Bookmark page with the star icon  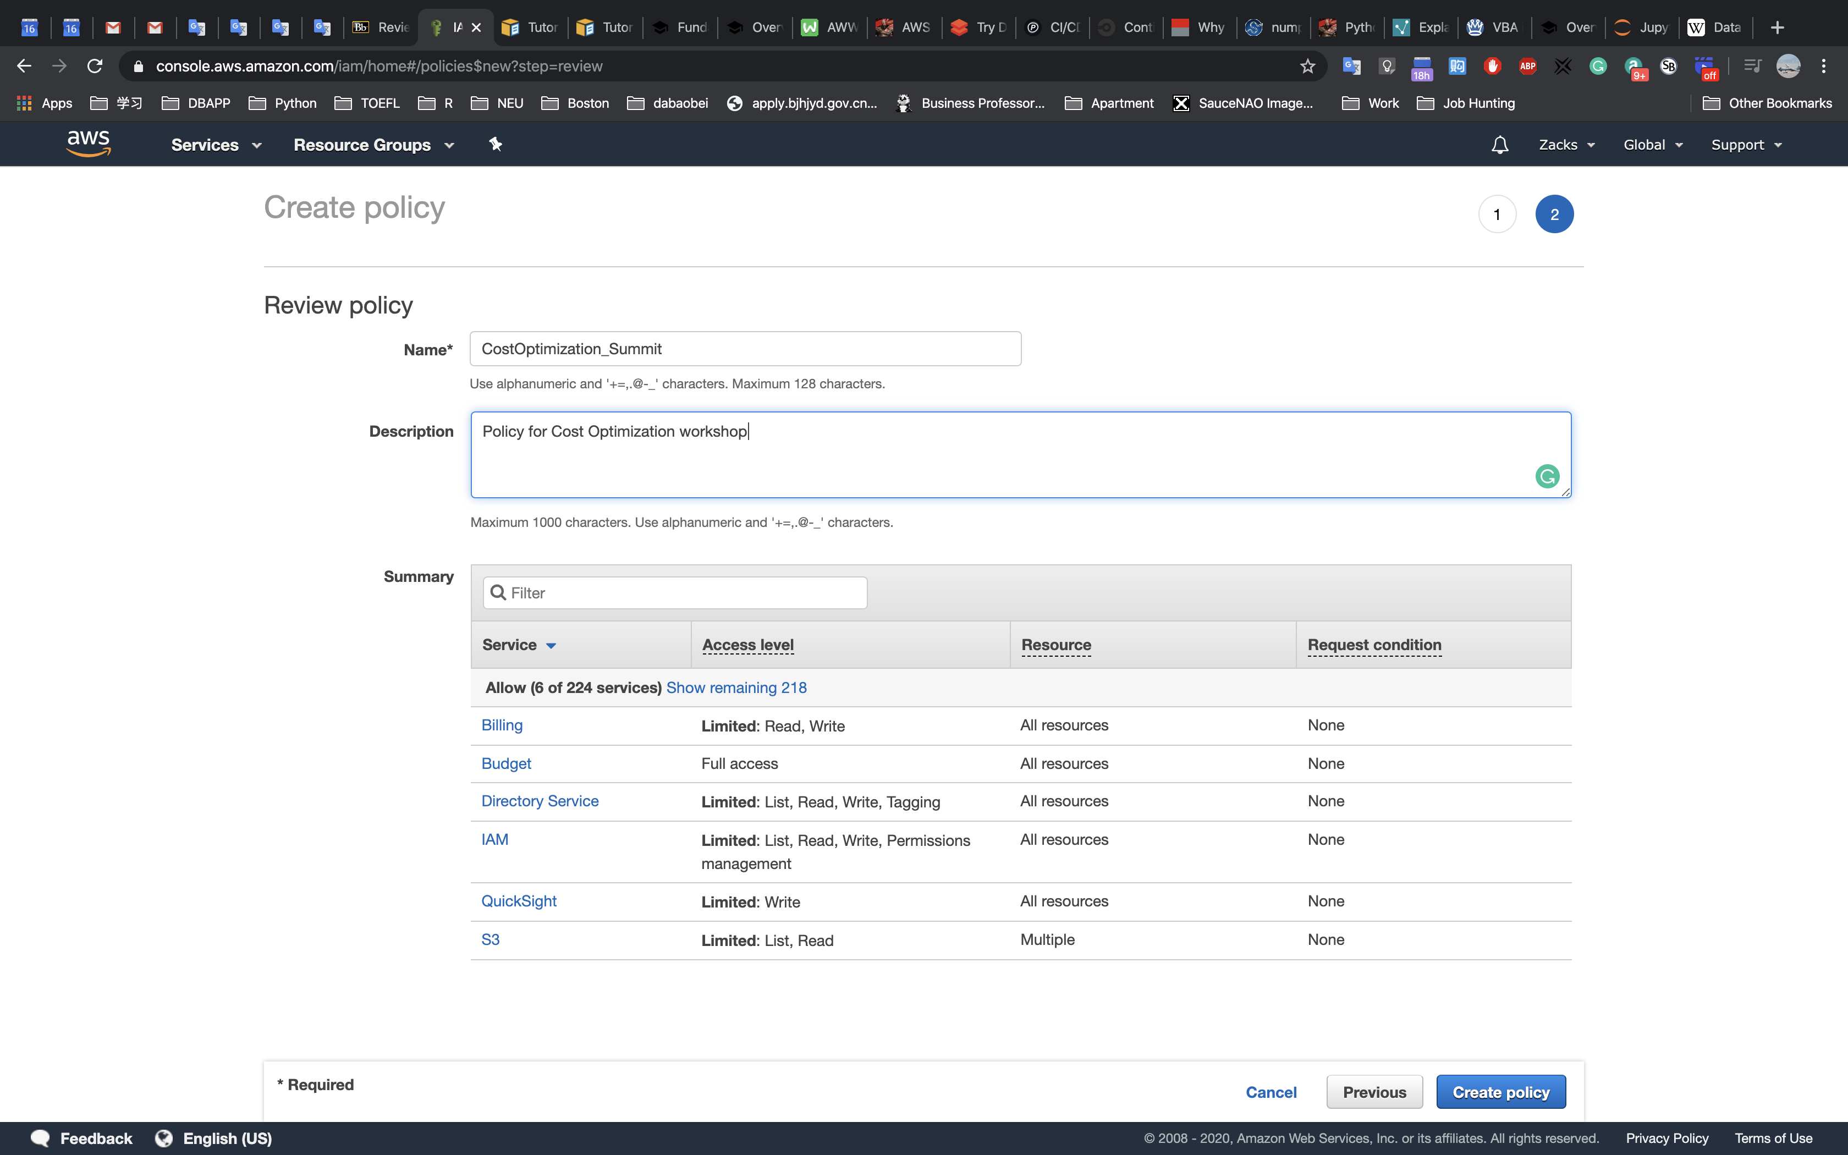(x=1307, y=67)
